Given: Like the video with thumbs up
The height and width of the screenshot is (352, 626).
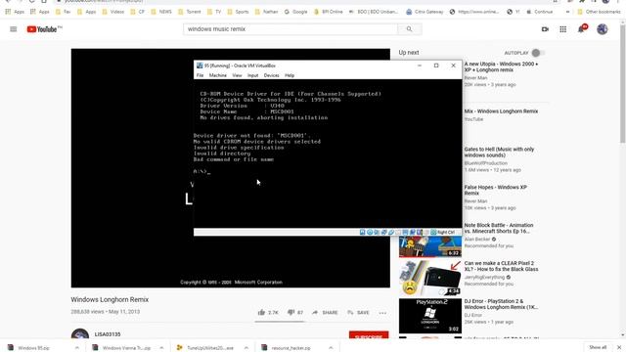Looking at the screenshot, I should click(261, 312).
